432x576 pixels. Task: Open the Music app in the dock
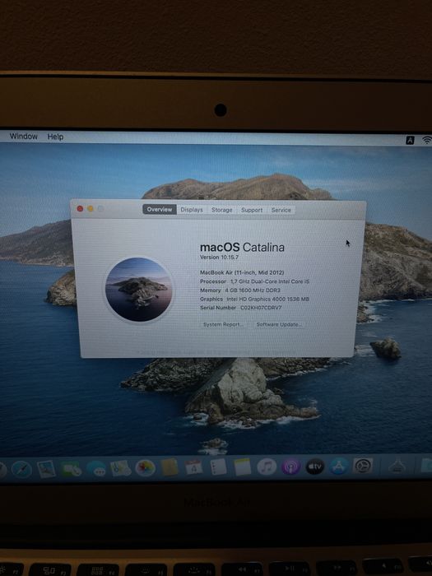coord(267,467)
